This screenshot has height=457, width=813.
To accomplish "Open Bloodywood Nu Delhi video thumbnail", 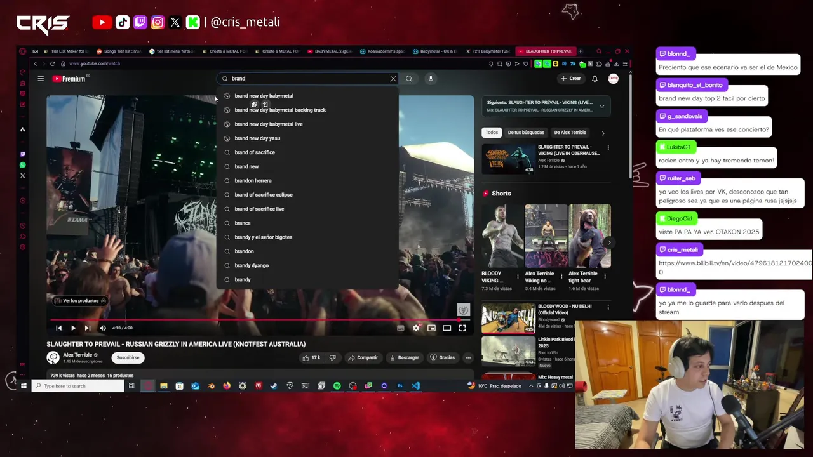I will [508, 318].
